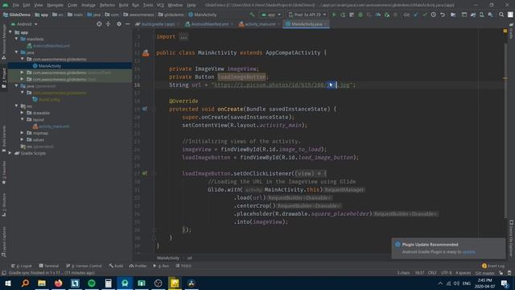
Task: Click the Git master branch indicator
Action: point(484,273)
